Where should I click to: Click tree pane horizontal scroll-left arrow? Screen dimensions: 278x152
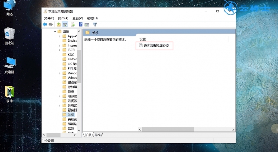(44, 135)
